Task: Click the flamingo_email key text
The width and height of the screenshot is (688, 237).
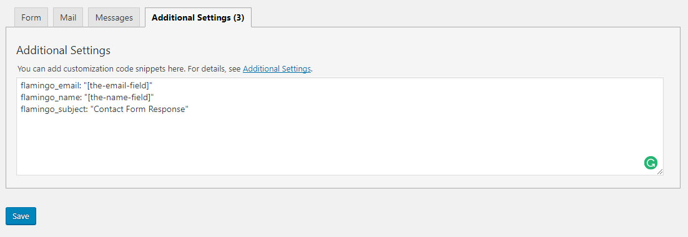Action: pyautogui.click(x=49, y=85)
